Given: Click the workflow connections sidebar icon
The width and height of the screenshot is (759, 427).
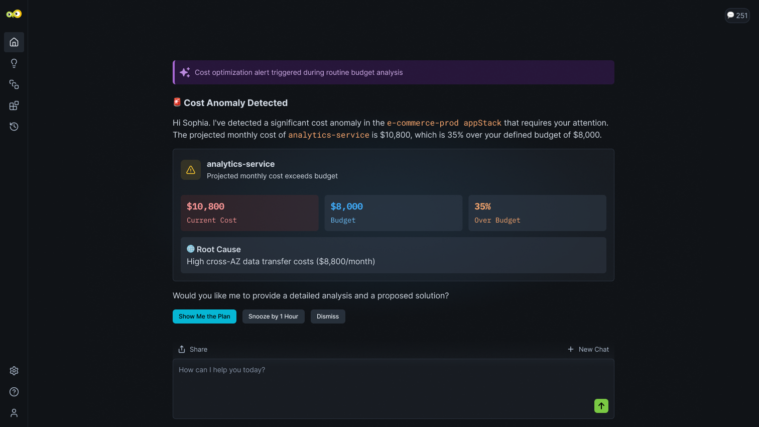Looking at the screenshot, I should (x=14, y=84).
